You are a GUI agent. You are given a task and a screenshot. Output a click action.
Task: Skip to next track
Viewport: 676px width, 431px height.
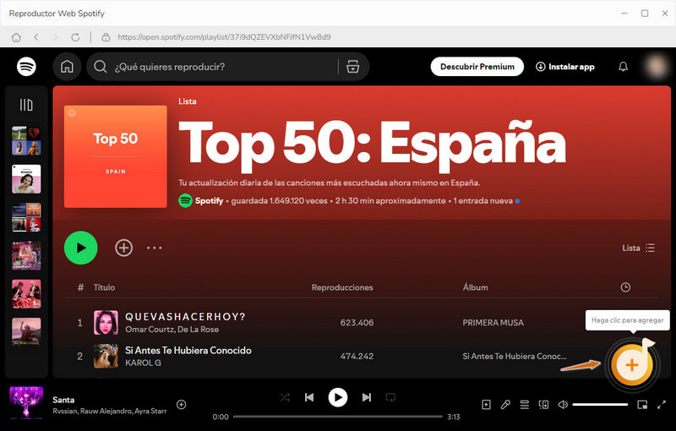coord(367,397)
